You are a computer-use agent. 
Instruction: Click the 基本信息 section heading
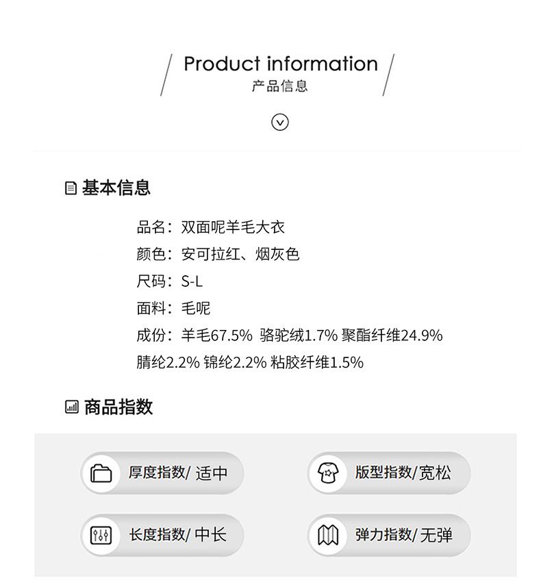[x=116, y=188]
